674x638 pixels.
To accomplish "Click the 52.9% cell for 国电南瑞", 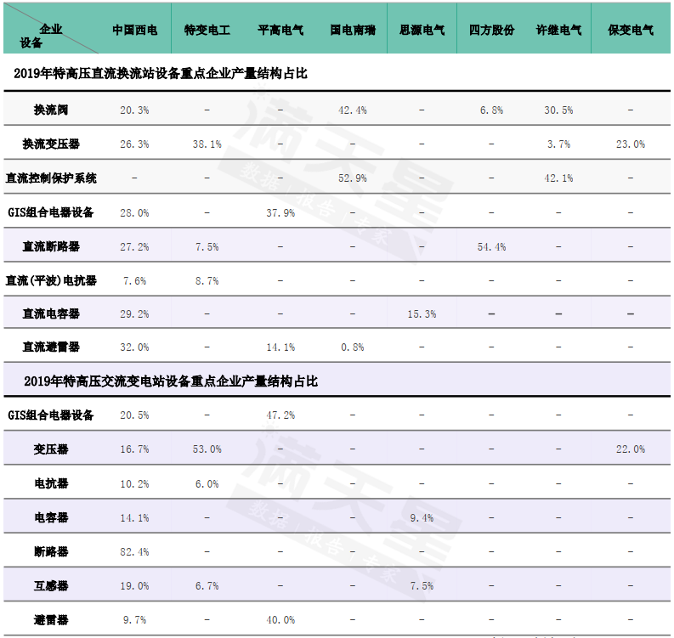I will [x=353, y=178].
